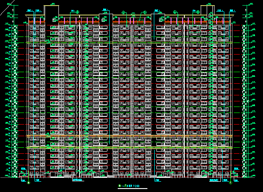Screen dimensions: 263x192
Task: Select the detail bubble left of the roof's dashed rectangle
Action: 123,12
